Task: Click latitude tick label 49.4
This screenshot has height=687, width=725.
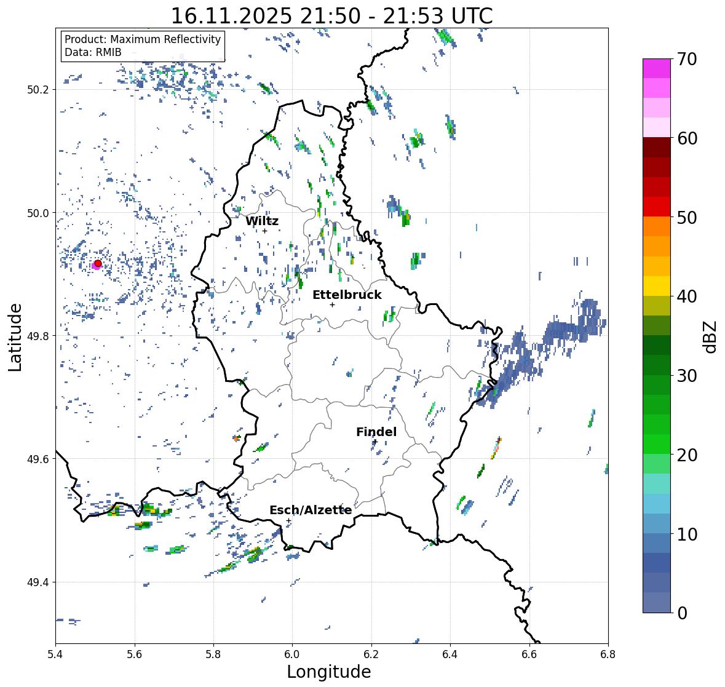Action: pos(39,582)
